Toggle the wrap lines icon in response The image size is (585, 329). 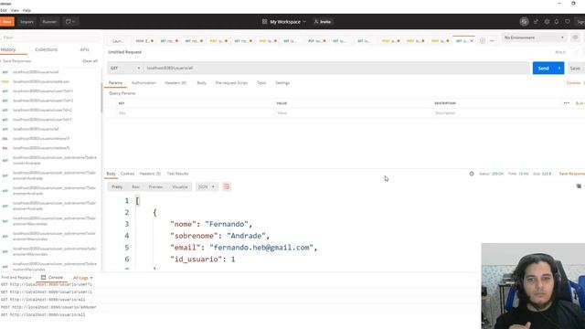[x=227, y=186]
